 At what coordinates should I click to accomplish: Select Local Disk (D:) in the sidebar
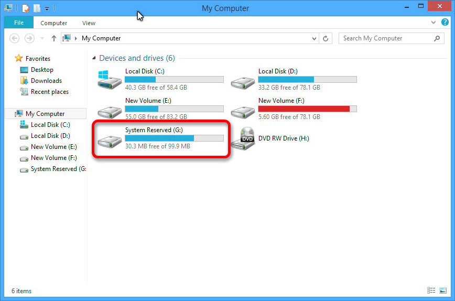tap(50, 136)
